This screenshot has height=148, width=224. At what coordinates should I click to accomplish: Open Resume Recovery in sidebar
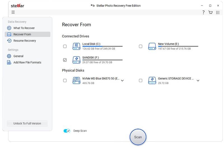pos(25,41)
